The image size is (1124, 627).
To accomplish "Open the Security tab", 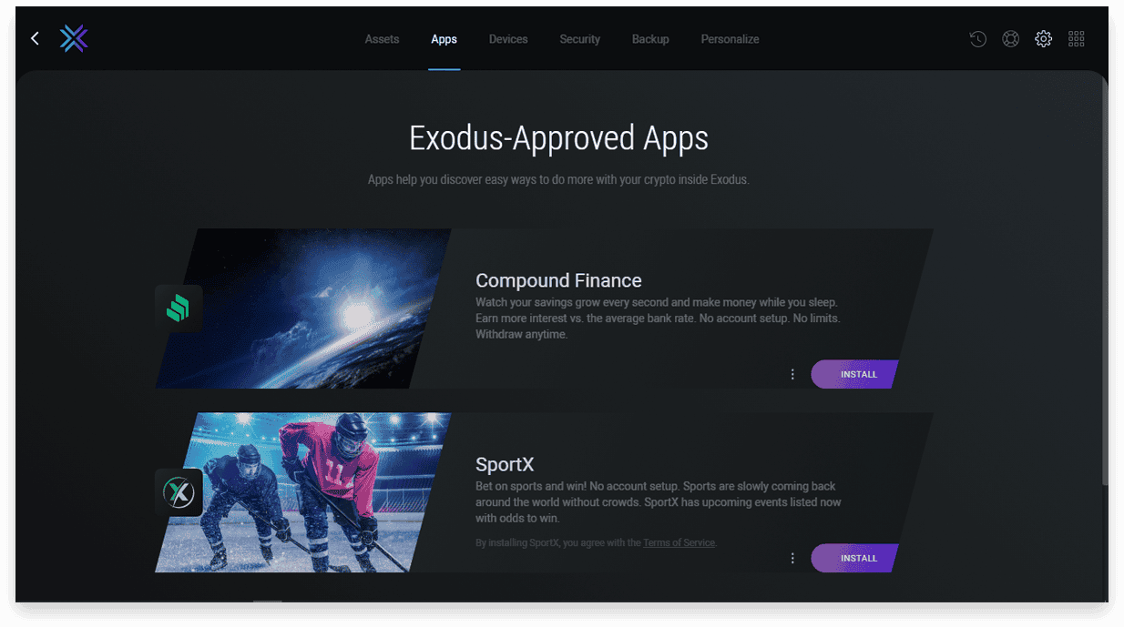I will point(579,39).
